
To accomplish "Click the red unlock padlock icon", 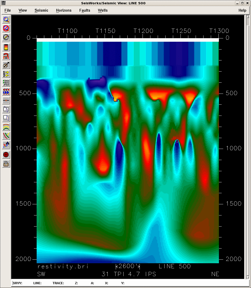I will click(6, 56).
